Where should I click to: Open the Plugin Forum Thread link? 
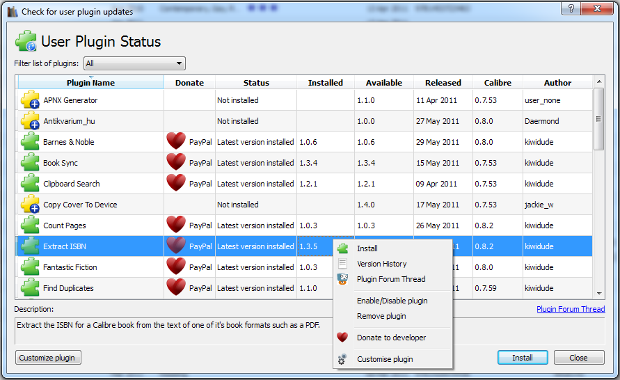coord(571,309)
